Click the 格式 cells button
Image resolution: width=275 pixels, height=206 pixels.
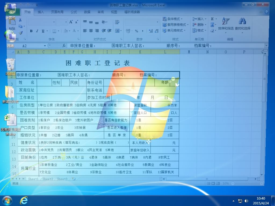tap(200, 31)
